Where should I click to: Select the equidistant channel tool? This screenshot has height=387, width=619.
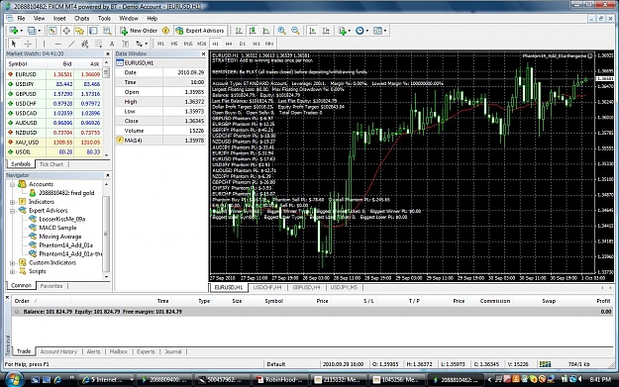(84, 44)
